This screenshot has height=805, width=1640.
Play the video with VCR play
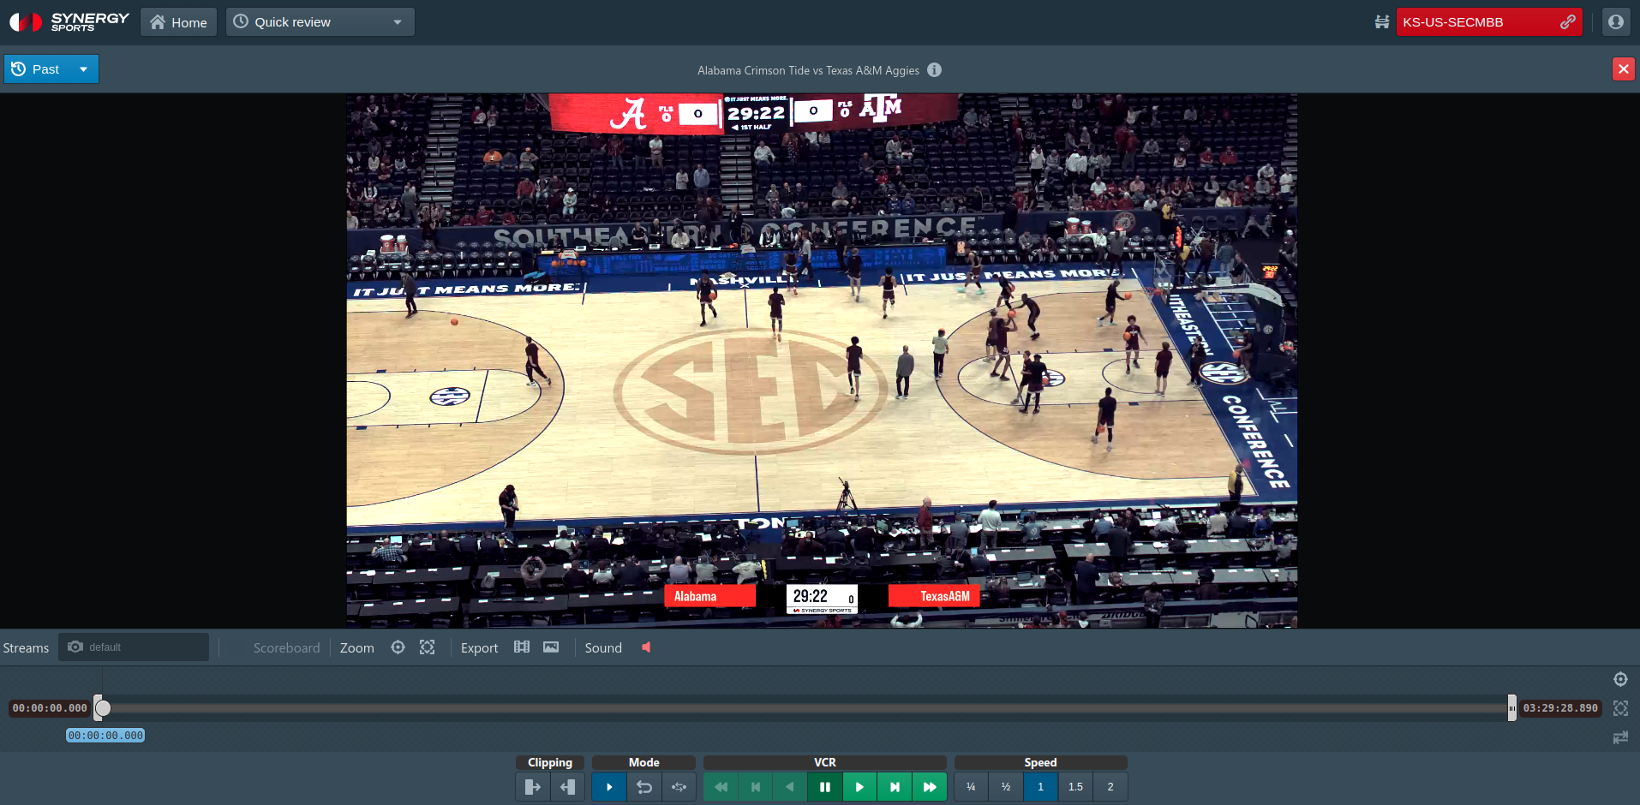[859, 787]
